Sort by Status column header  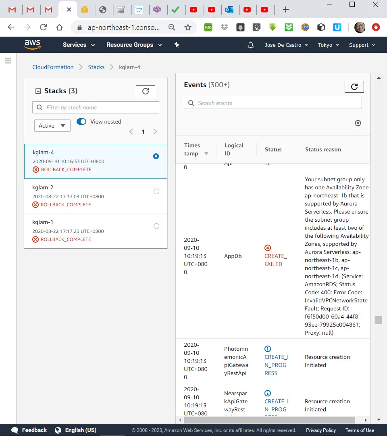[x=273, y=149]
